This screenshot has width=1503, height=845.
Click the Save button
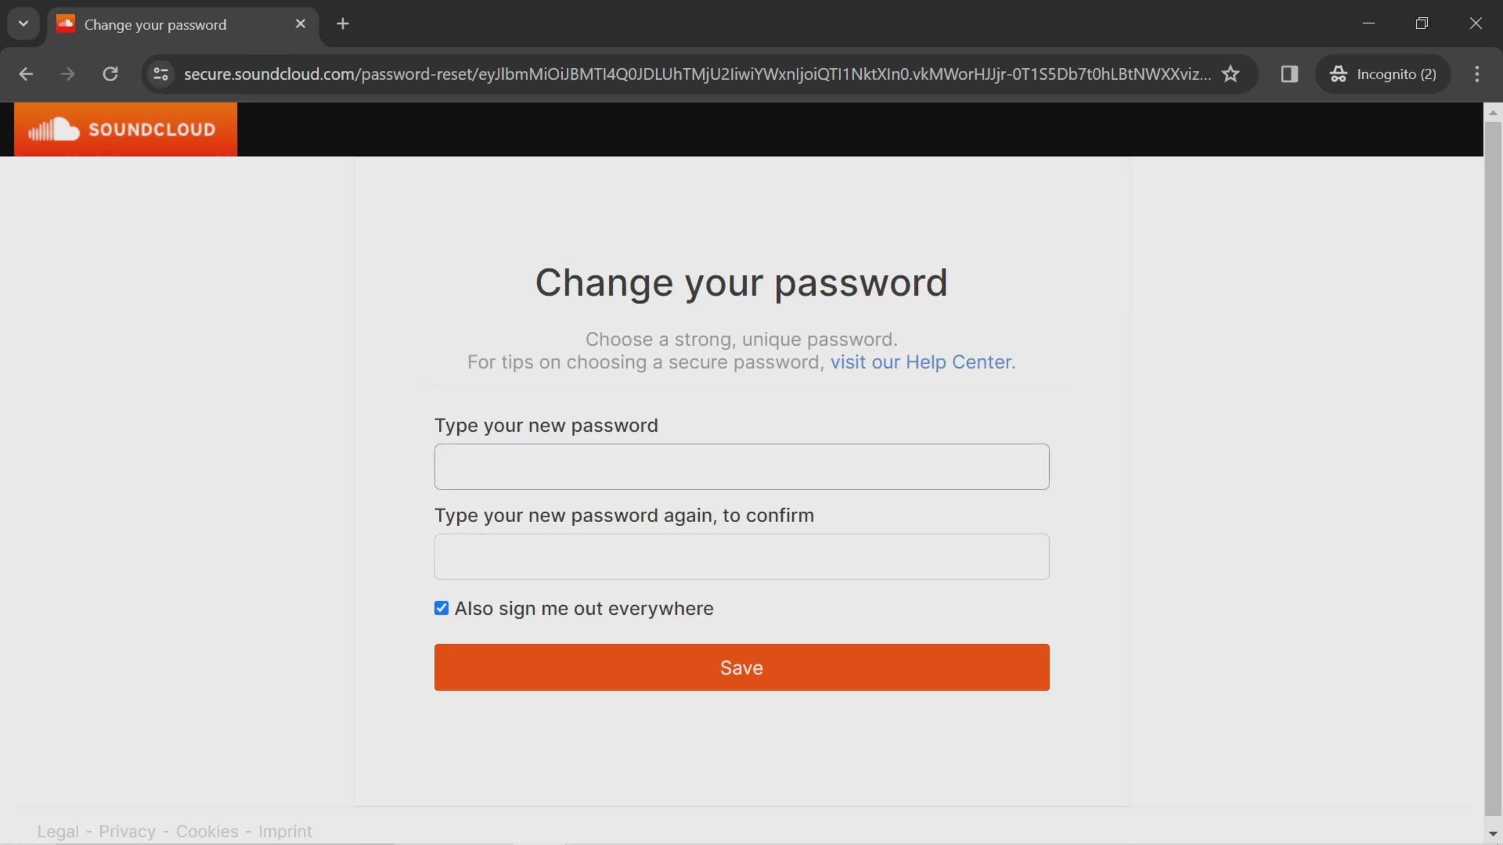point(742,667)
